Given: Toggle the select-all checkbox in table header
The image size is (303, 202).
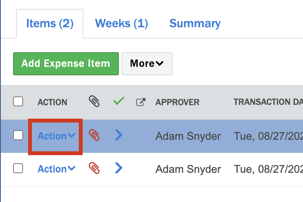Looking at the screenshot, I should pyautogui.click(x=18, y=102).
